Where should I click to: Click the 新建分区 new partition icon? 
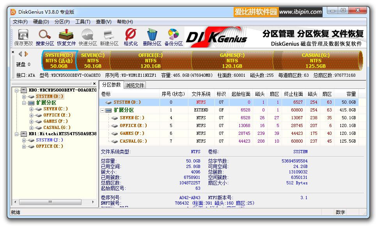109,37
